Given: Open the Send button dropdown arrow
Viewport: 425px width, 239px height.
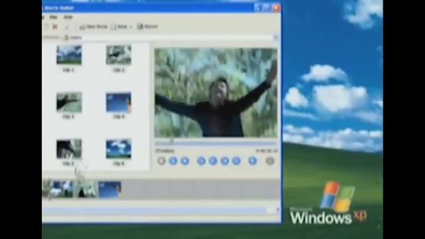Looking at the screenshot, I should point(131,27).
